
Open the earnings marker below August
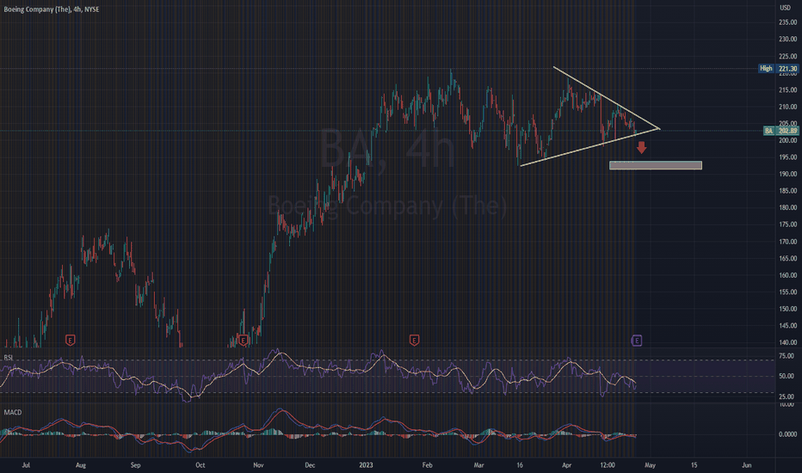click(70, 340)
